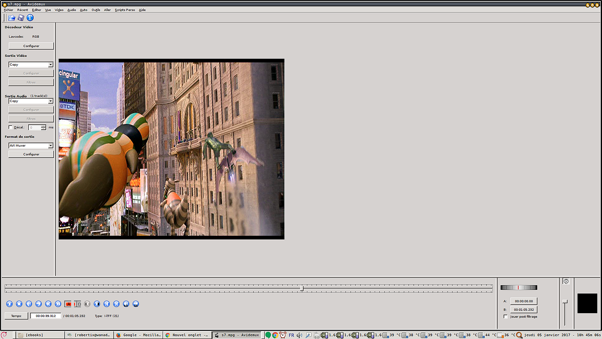Viewport: 602px width, 339px height.
Task: Open the Aide menu
Action: point(142,10)
